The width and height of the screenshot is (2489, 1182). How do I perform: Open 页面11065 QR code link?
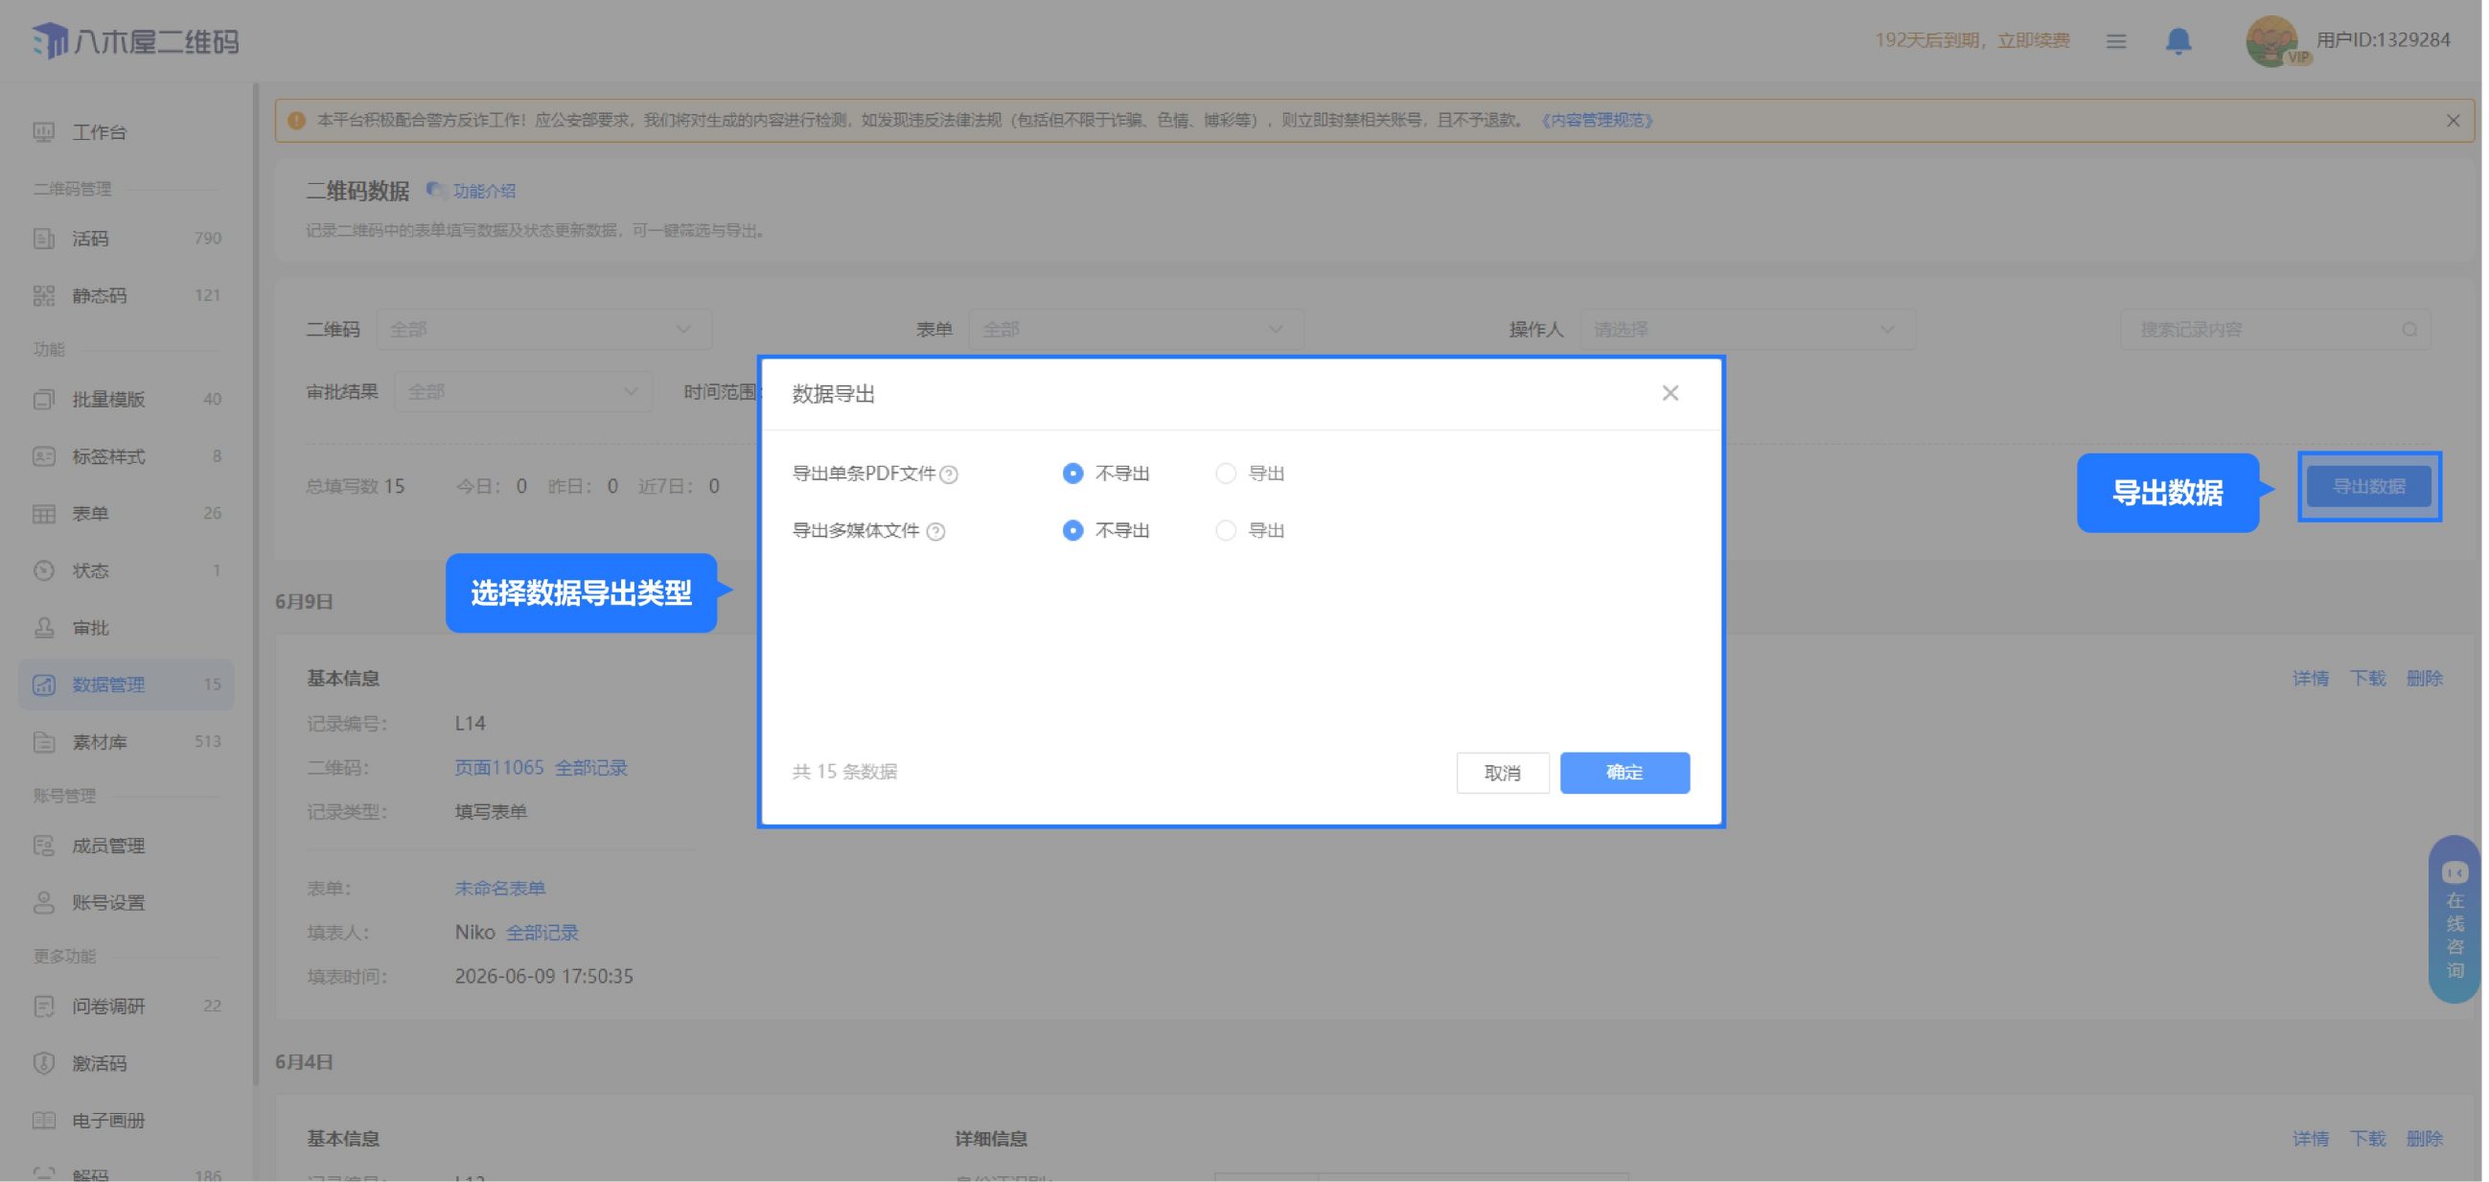tap(500, 770)
